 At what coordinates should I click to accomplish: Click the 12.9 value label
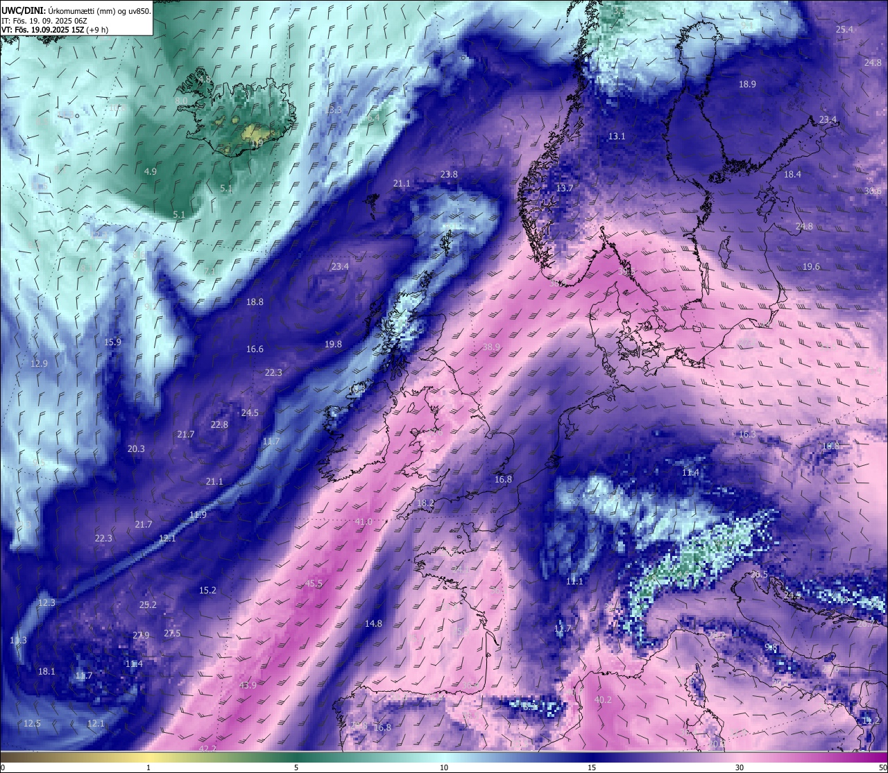[x=39, y=363]
